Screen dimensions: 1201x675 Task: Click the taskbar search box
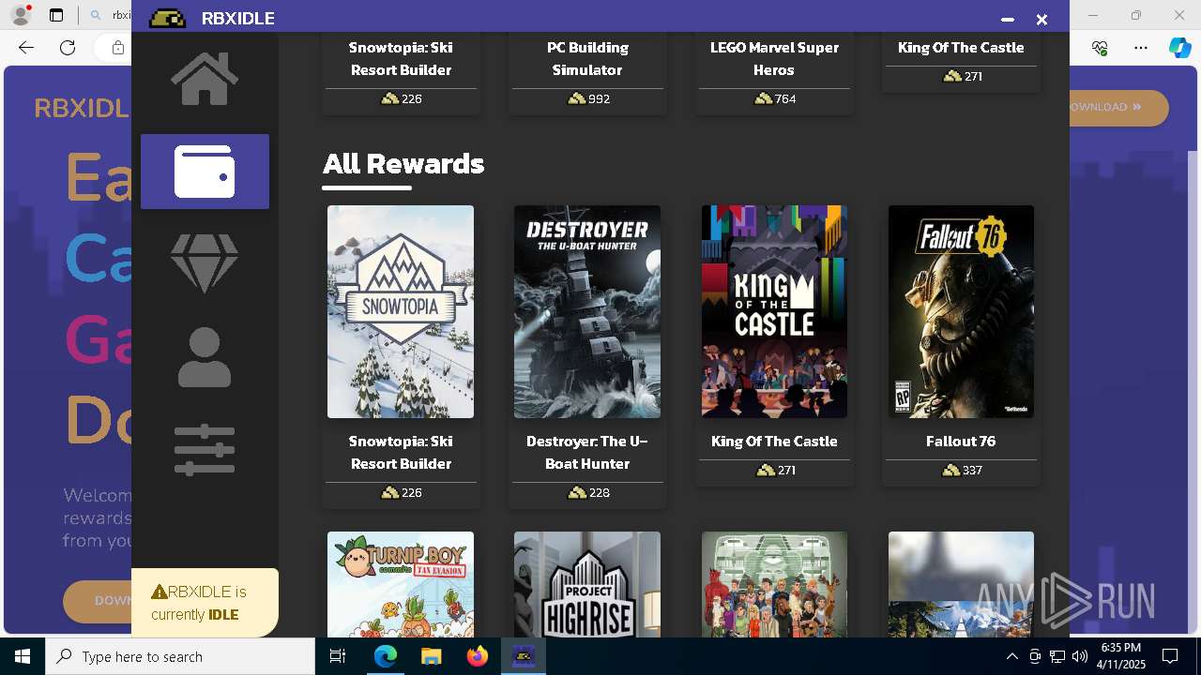coord(180,656)
